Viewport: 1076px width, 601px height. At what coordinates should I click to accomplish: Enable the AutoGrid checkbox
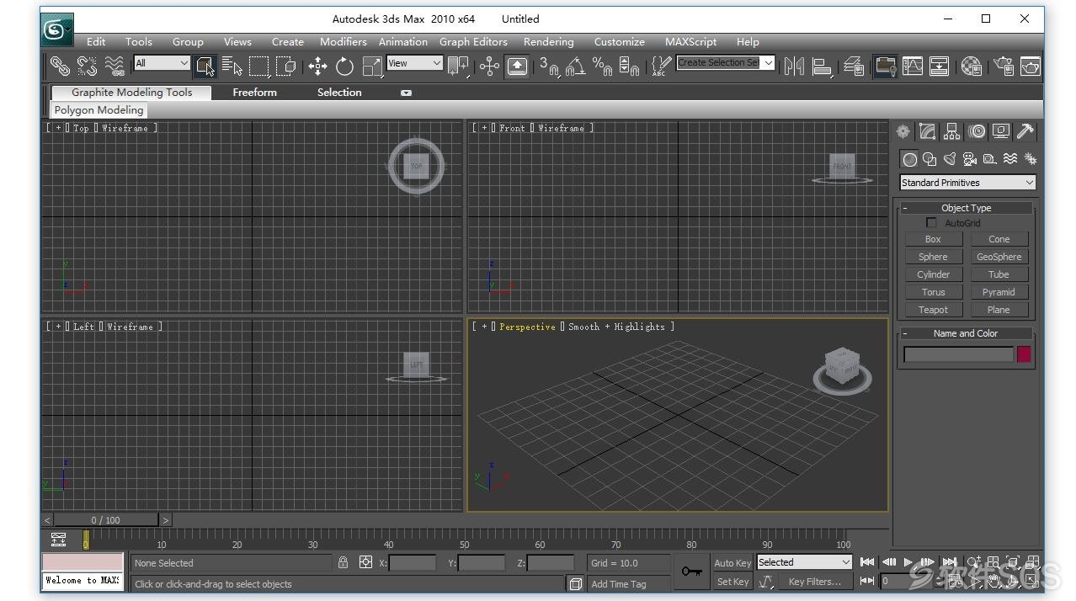point(931,223)
